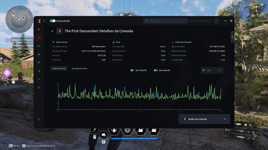Select the highlighted red connections sidebar icon
Screen dimensions: 268x150
(39, 37)
